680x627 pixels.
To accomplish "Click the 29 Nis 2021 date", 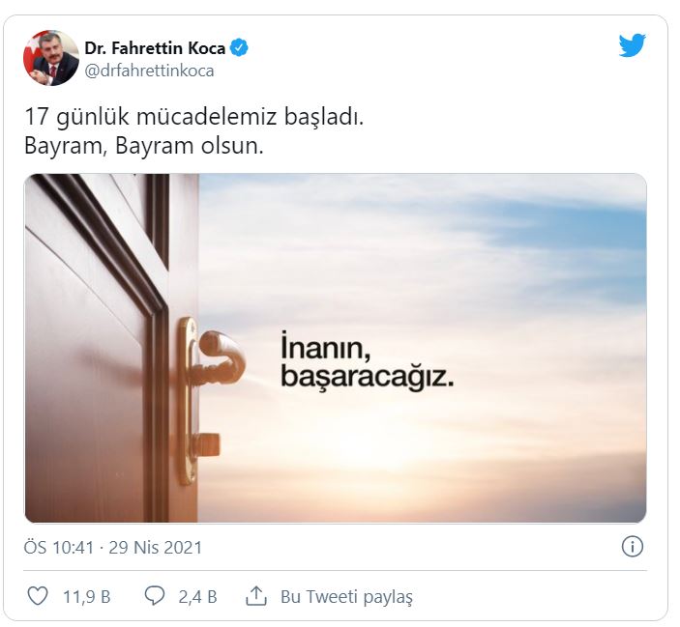I will tap(156, 548).
